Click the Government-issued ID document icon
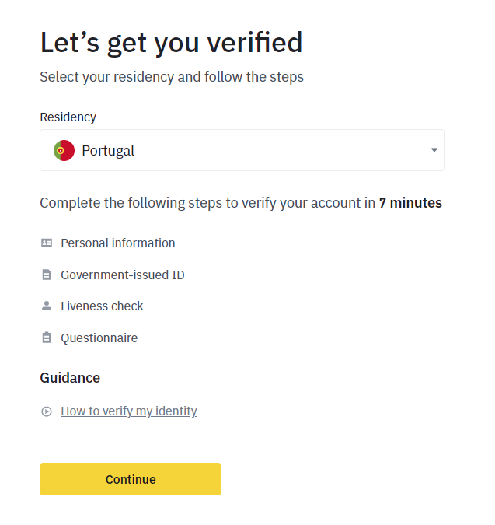Viewport: 495px width, 525px height. tap(47, 275)
